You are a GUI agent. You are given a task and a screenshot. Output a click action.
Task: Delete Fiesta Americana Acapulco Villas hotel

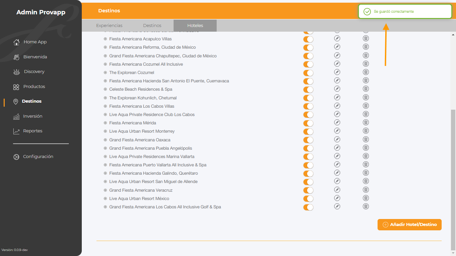click(366, 38)
